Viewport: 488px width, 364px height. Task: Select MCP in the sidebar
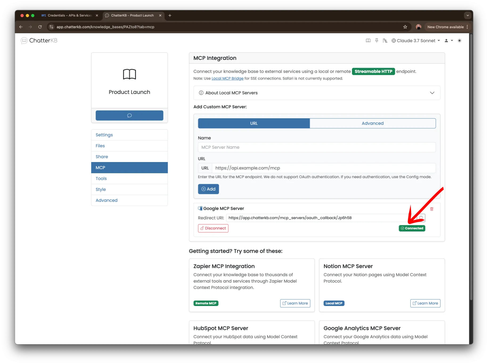129,168
